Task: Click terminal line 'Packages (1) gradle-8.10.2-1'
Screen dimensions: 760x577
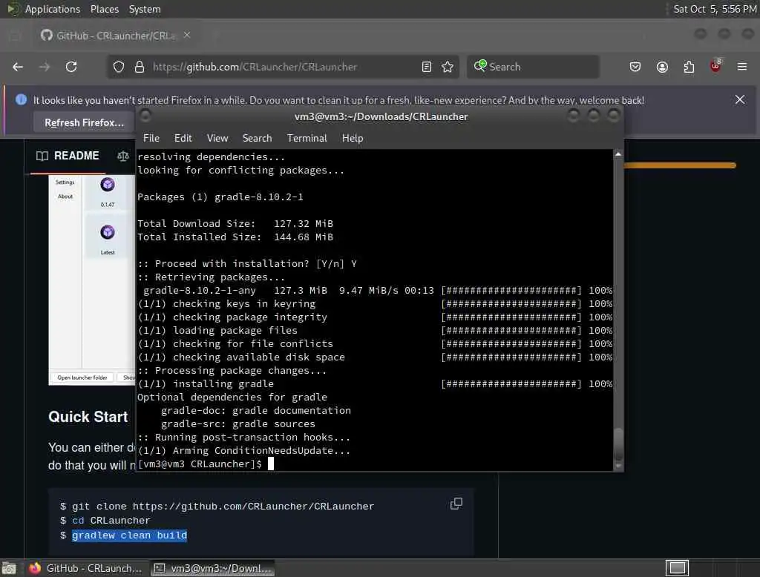Action: tap(220, 197)
